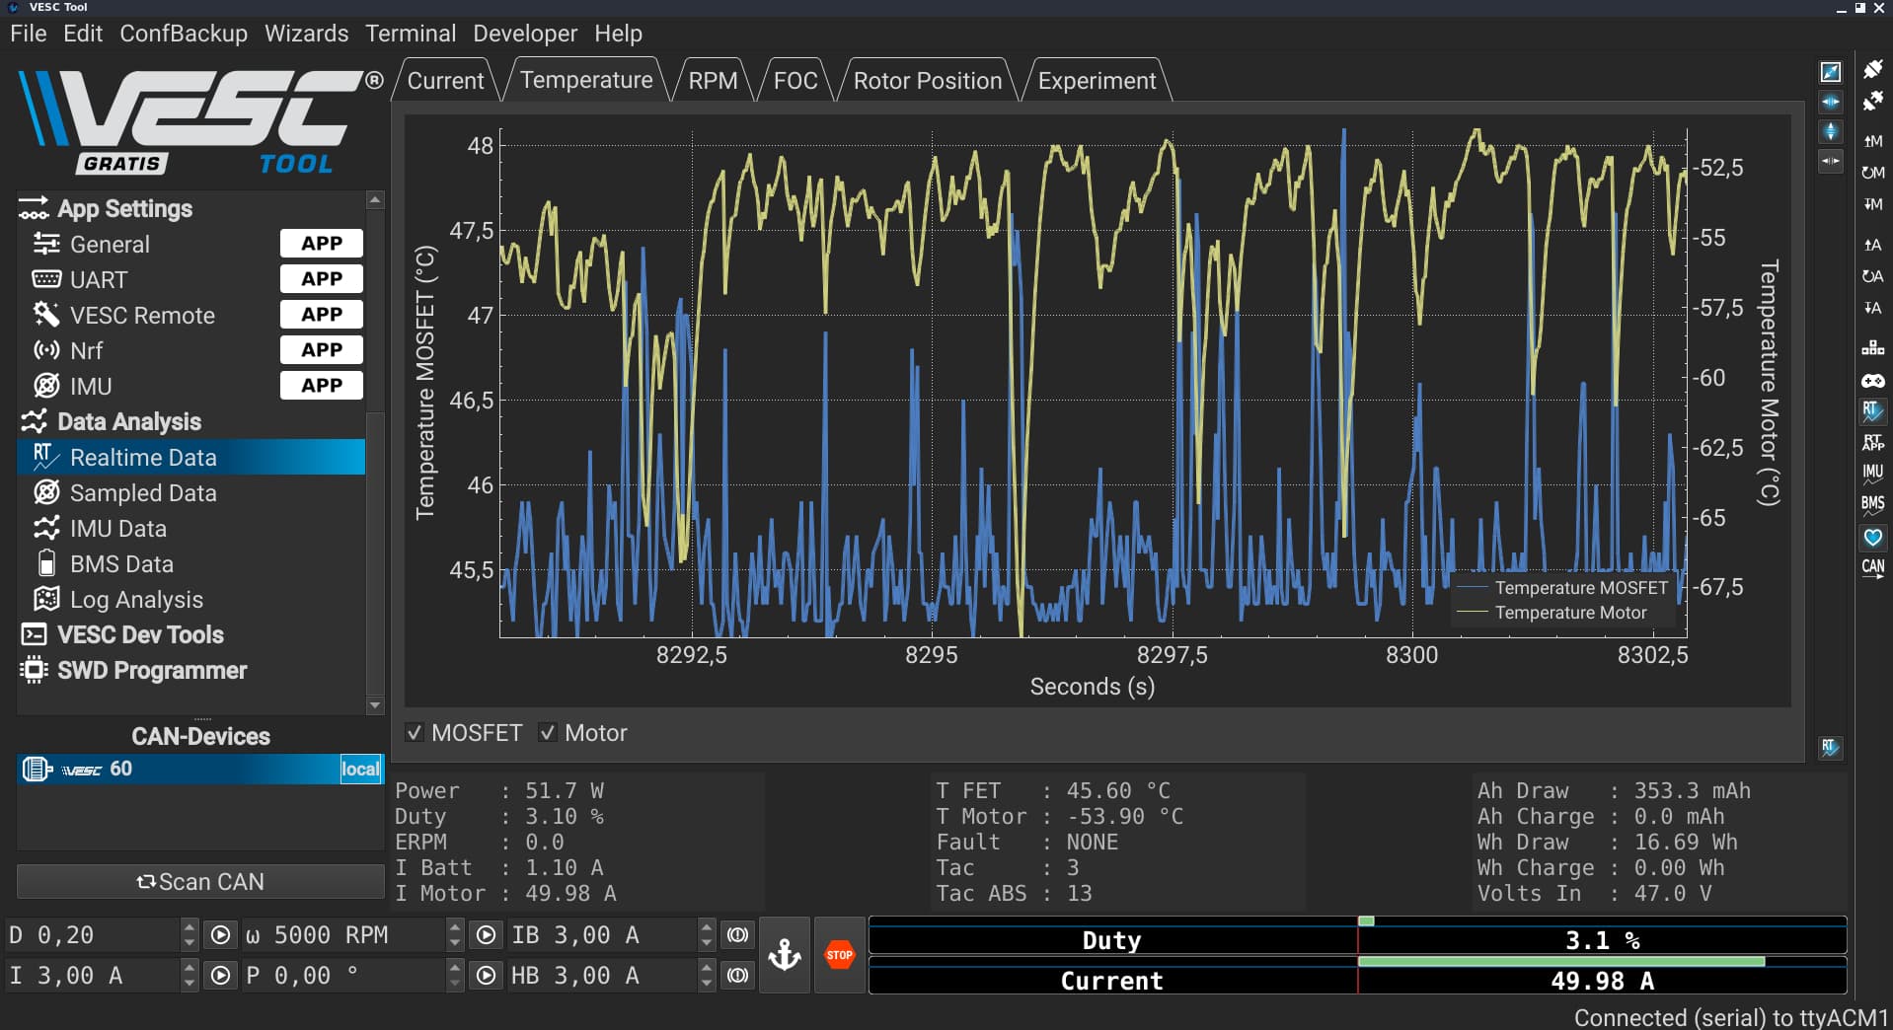Increase the RPM value using the stepper up arrow
Screen dimensions: 1893x1030
click(454, 927)
